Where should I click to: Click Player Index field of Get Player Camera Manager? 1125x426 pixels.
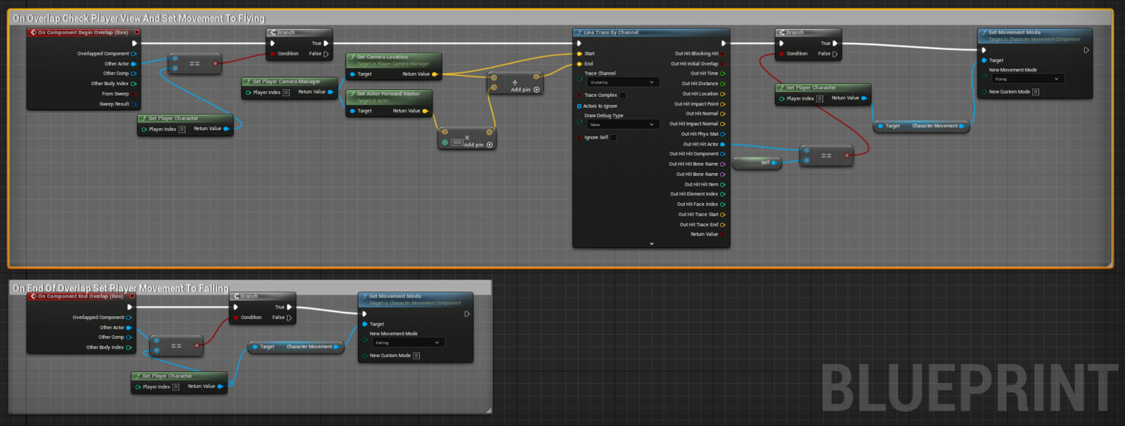pos(286,92)
